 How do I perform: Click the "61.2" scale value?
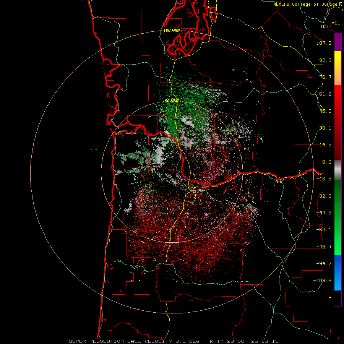click(x=325, y=94)
